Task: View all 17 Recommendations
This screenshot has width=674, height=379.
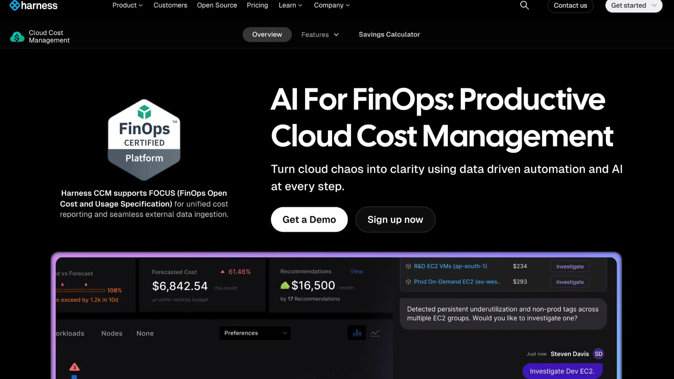Action: [x=356, y=271]
